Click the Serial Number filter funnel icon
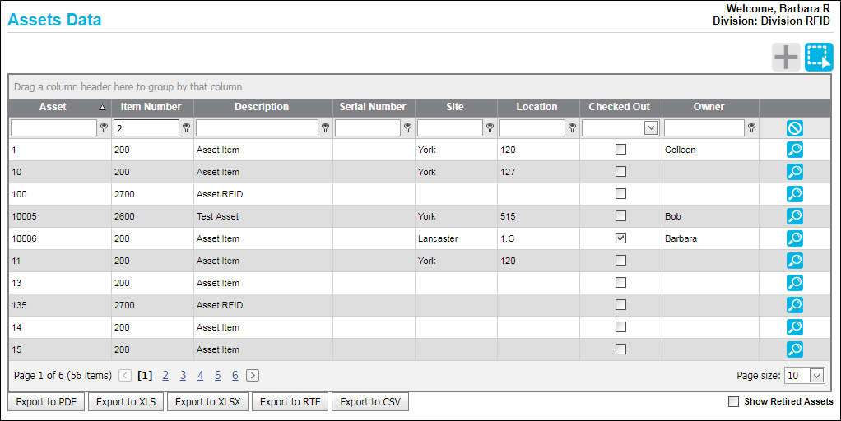This screenshot has height=421, width=841. [x=407, y=128]
